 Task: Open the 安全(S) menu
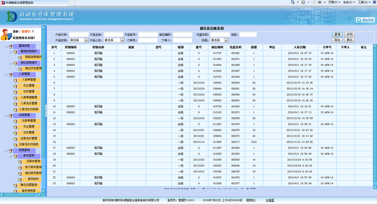pyautogui.click(x=349, y=2)
